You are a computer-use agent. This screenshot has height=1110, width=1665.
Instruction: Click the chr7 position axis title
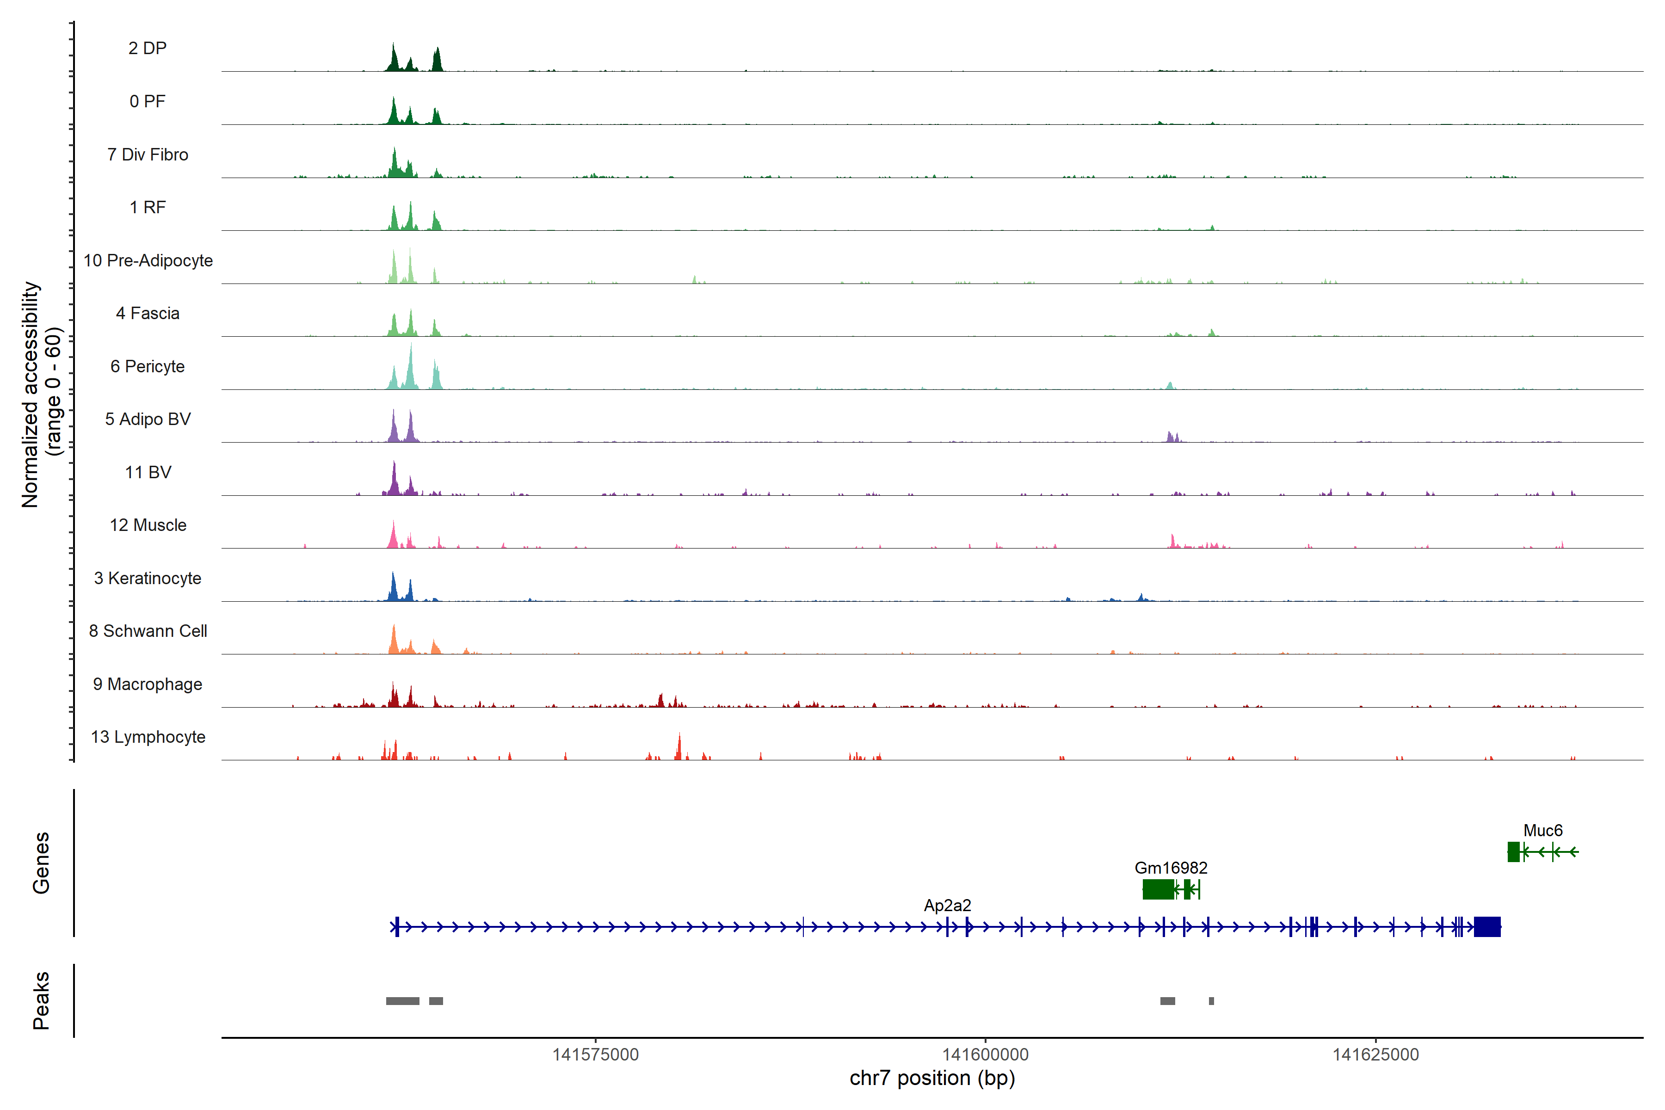(x=931, y=1078)
